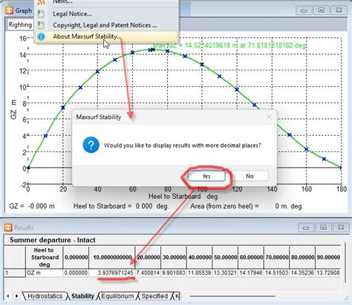Click the tab scroll left arrow
352x305 pixels.
[8, 296]
